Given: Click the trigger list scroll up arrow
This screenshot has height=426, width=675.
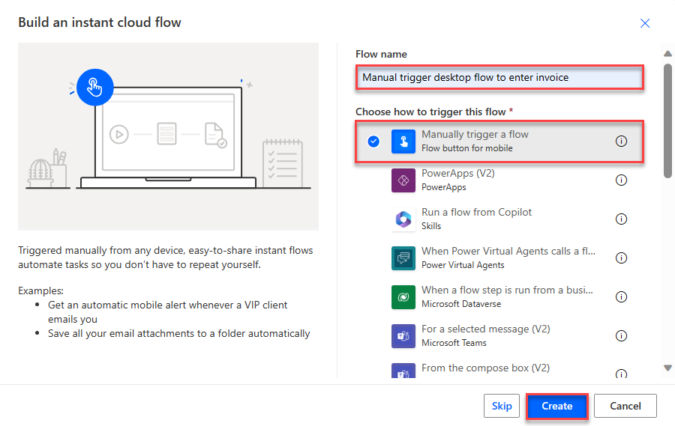Looking at the screenshot, I should click(x=667, y=54).
